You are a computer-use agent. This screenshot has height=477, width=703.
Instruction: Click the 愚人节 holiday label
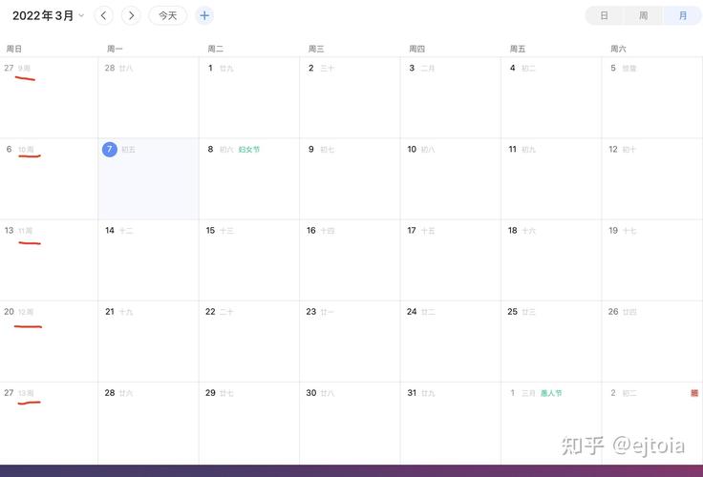[551, 393]
